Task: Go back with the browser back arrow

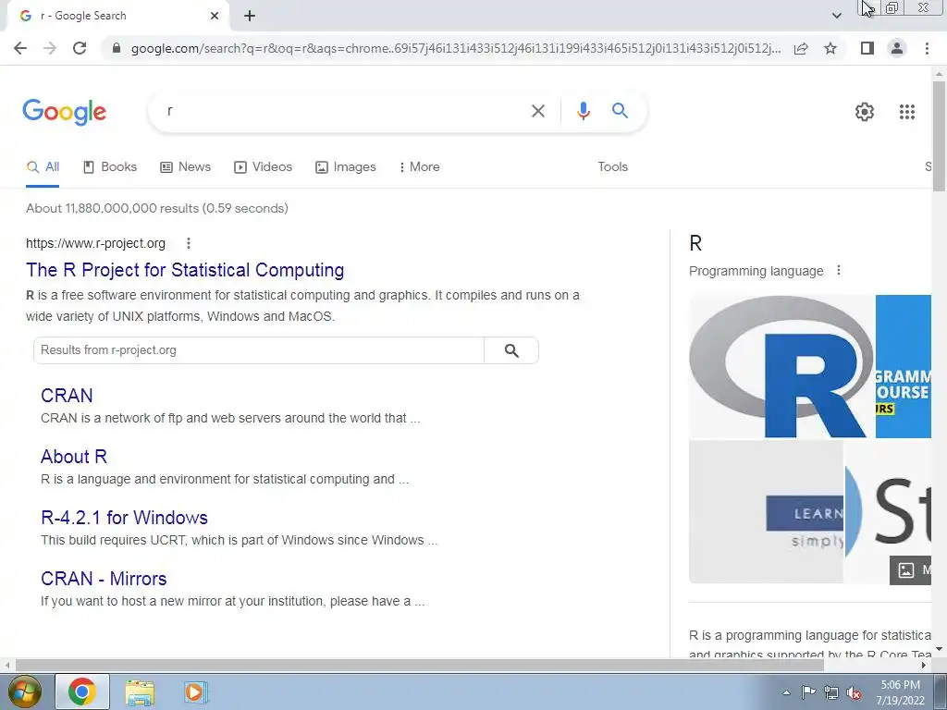Action: (x=20, y=48)
